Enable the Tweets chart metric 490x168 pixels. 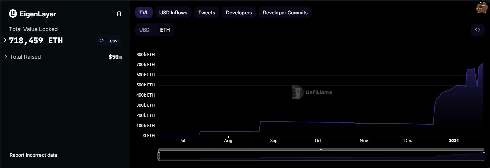206,13
